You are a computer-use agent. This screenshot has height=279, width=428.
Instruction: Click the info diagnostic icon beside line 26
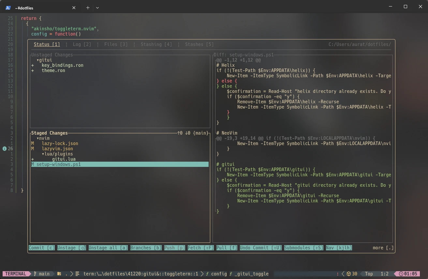[x=4, y=149]
